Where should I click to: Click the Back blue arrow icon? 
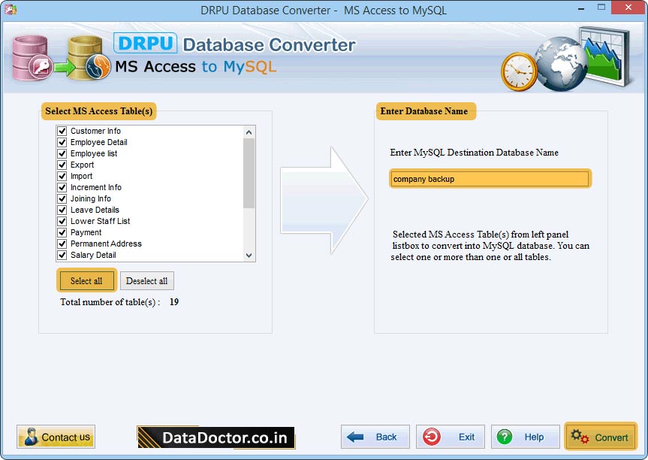[354, 437]
